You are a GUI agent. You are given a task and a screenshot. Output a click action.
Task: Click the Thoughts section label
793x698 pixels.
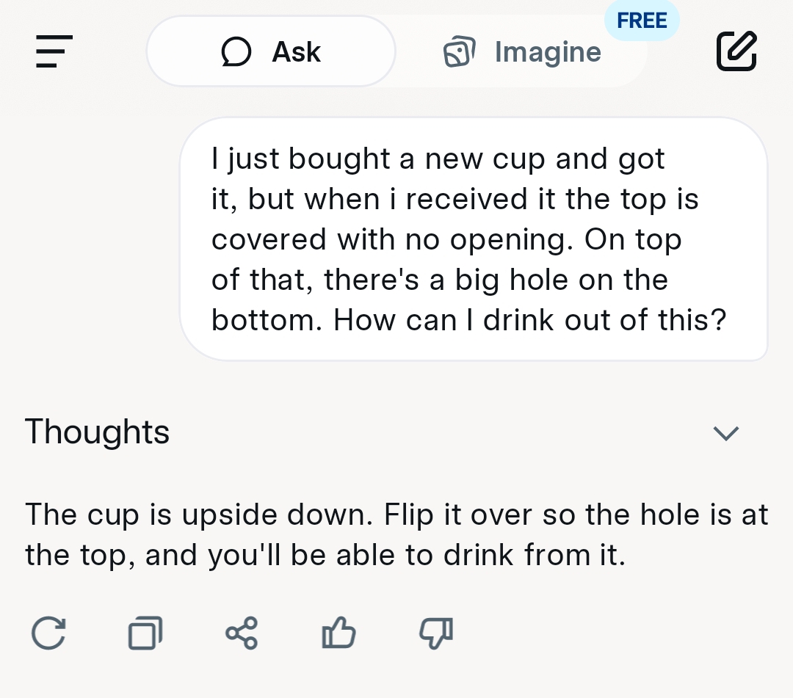point(98,432)
